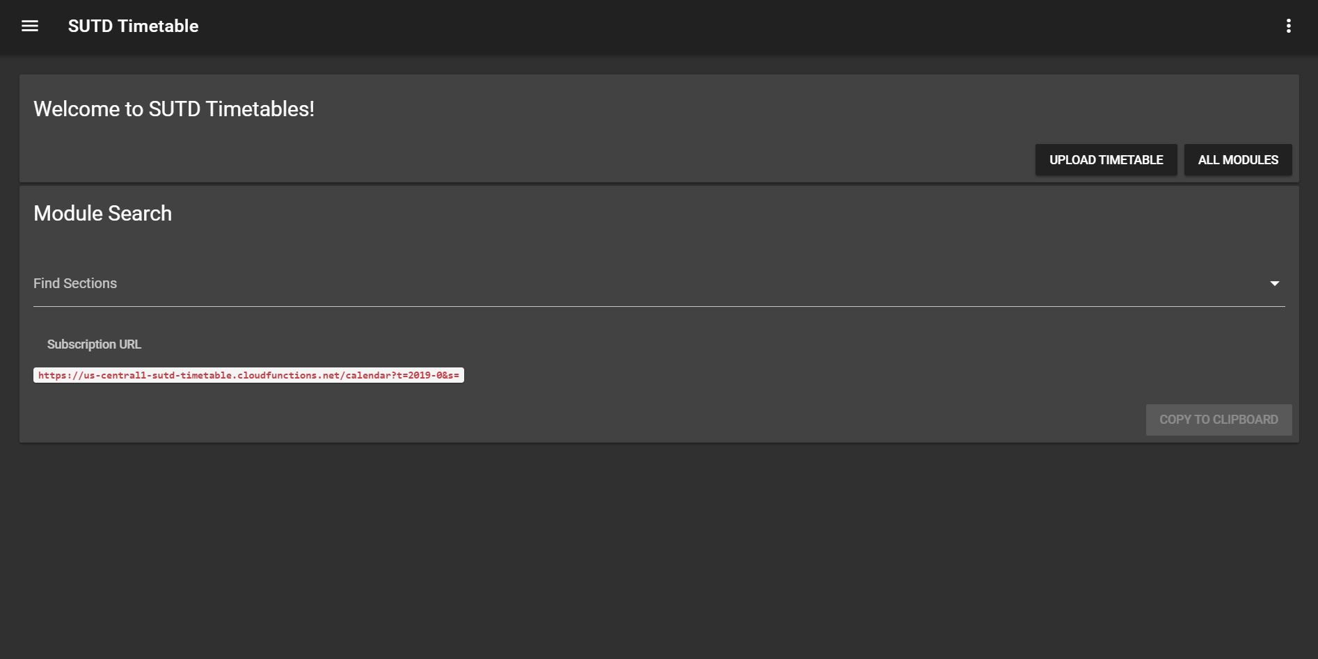Viewport: 1318px width, 659px height.
Task: Click the UPLOAD TIMETABLE button
Action: [x=1106, y=160]
